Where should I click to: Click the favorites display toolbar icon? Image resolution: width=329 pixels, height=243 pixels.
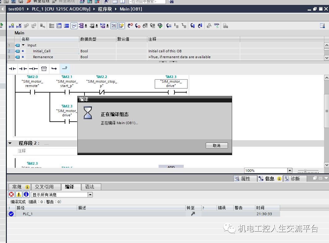coord(122,26)
